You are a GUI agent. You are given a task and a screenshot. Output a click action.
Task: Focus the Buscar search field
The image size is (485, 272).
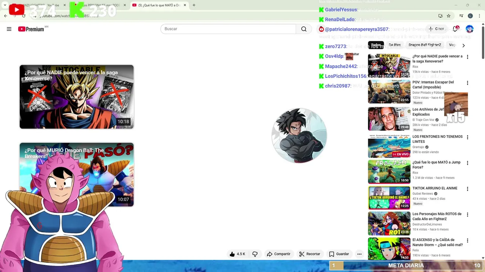point(228,29)
